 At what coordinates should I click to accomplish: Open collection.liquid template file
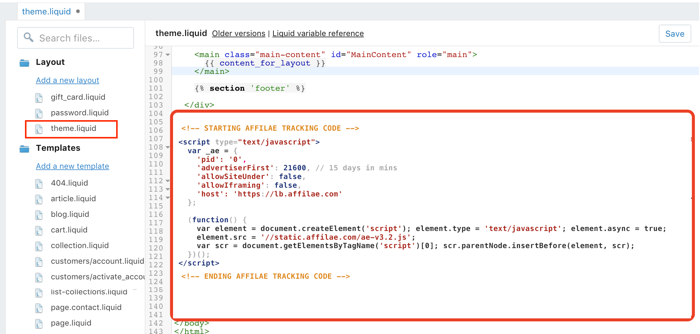[x=80, y=245]
